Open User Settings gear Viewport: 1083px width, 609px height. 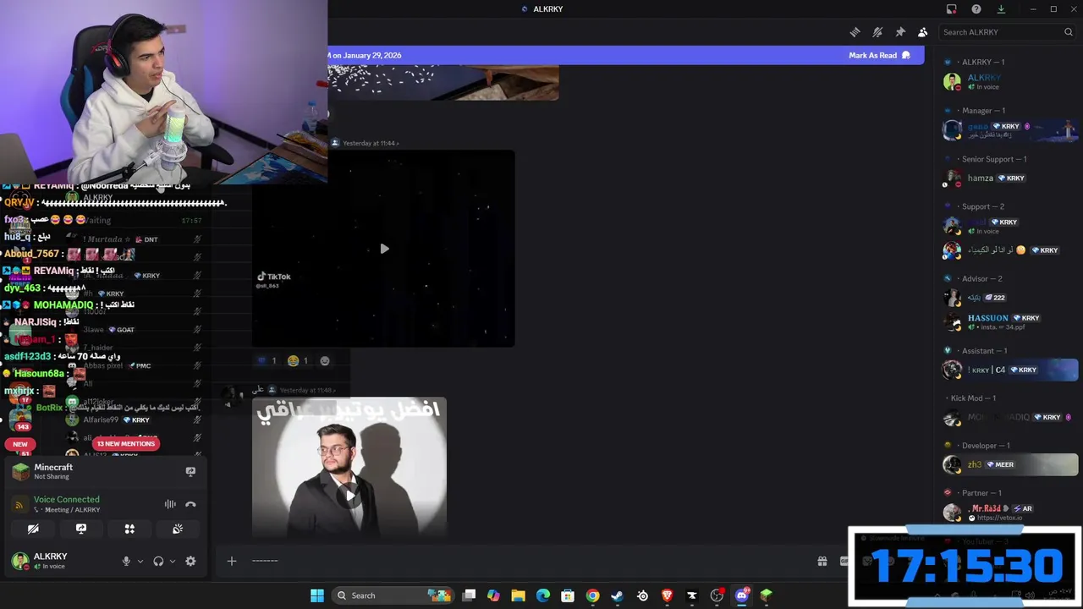coord(190,561)
